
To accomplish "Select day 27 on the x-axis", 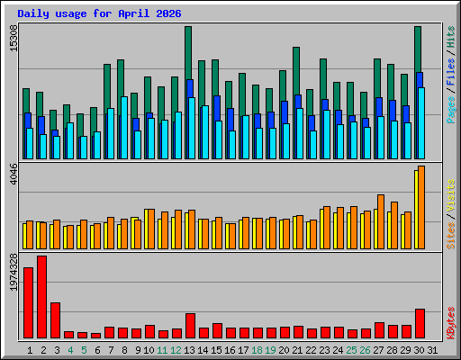I will coord(378,350).
